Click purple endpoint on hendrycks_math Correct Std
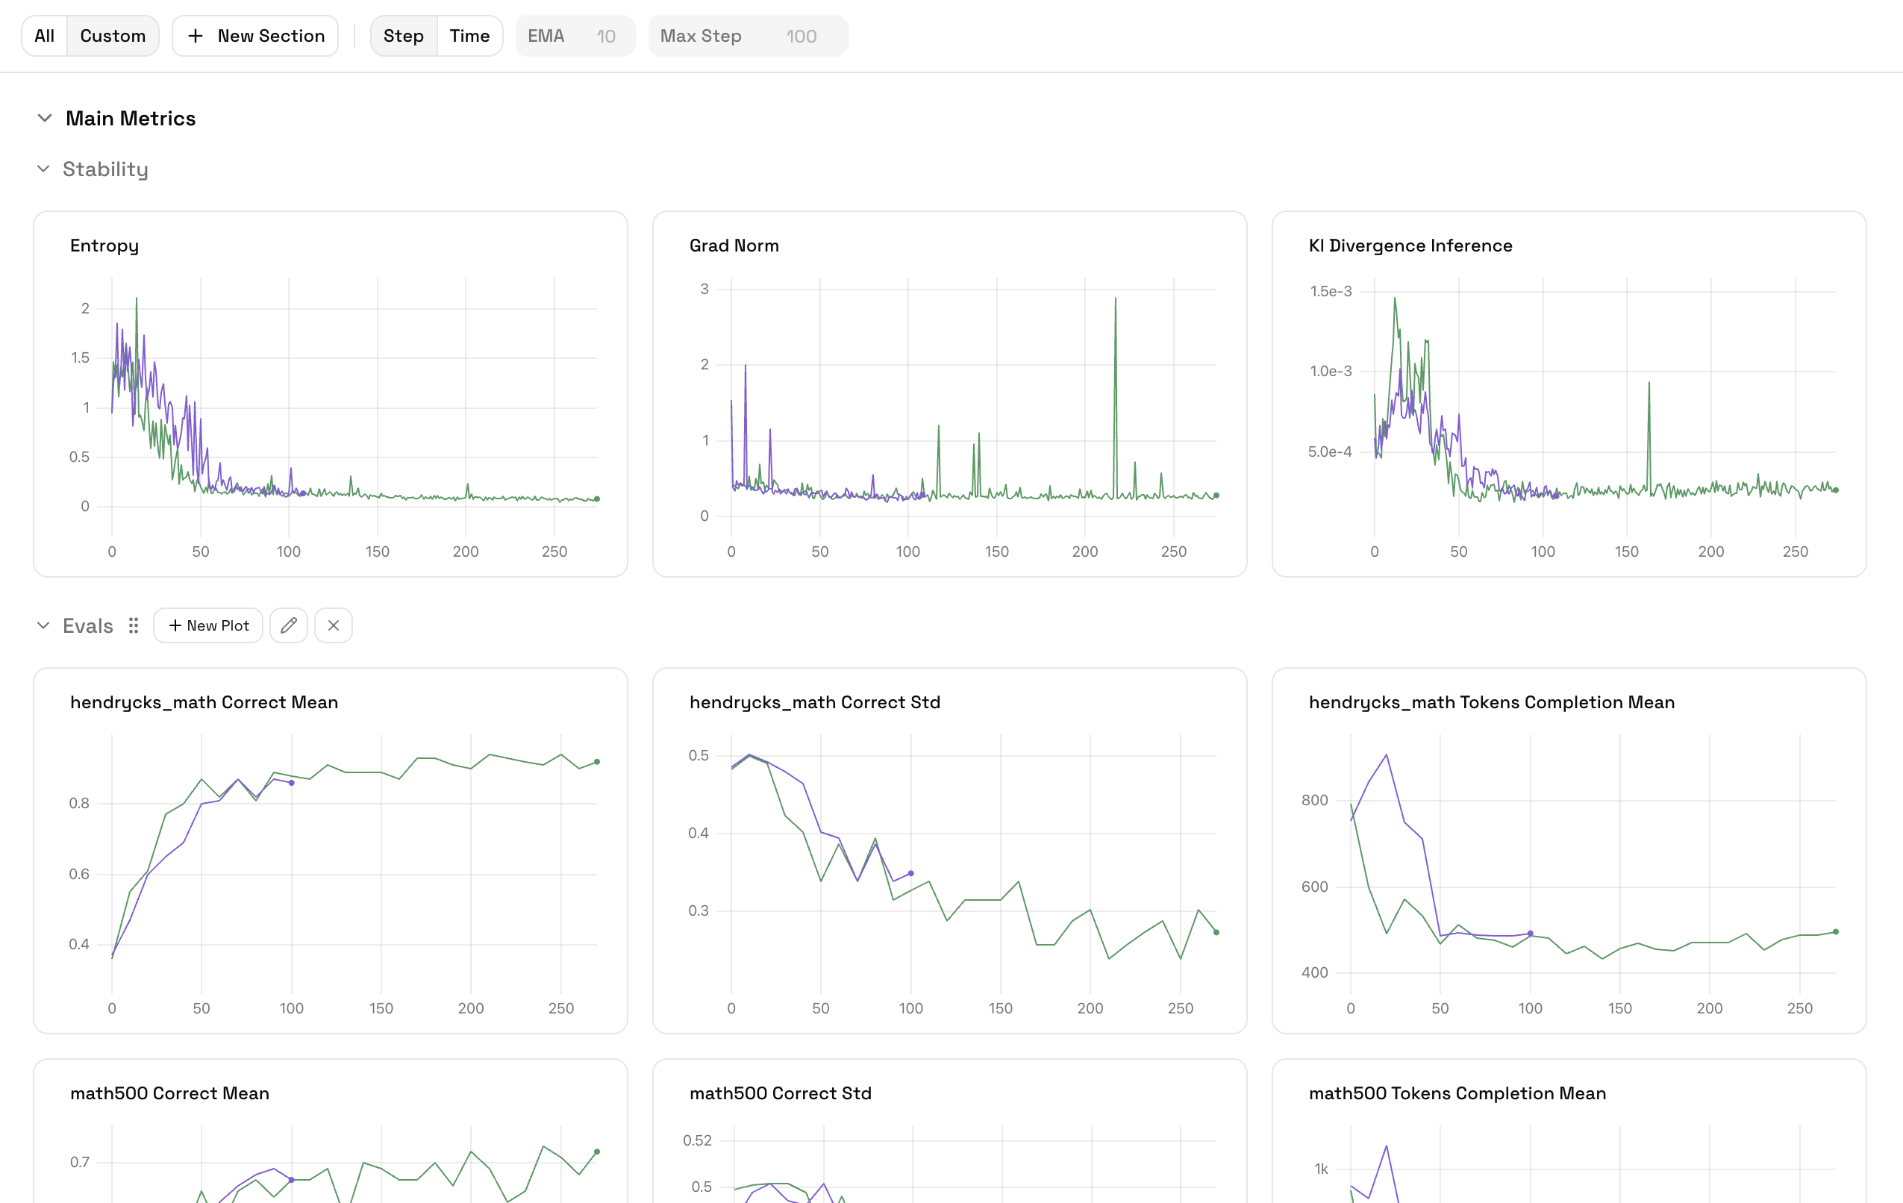Image resolution: width=1903 pixels, height=1203 pixels. pyautogui.click(x=911, y=873)
